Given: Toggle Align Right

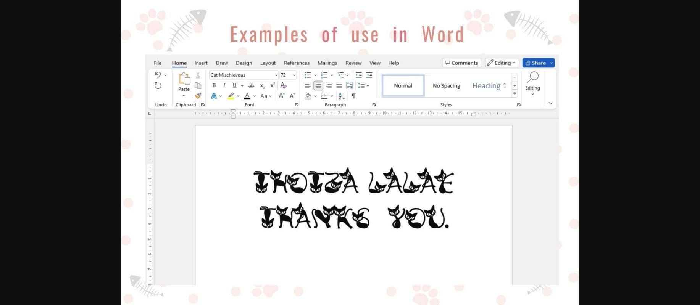Looking at the screenshot, I should [x=329, y=85].
